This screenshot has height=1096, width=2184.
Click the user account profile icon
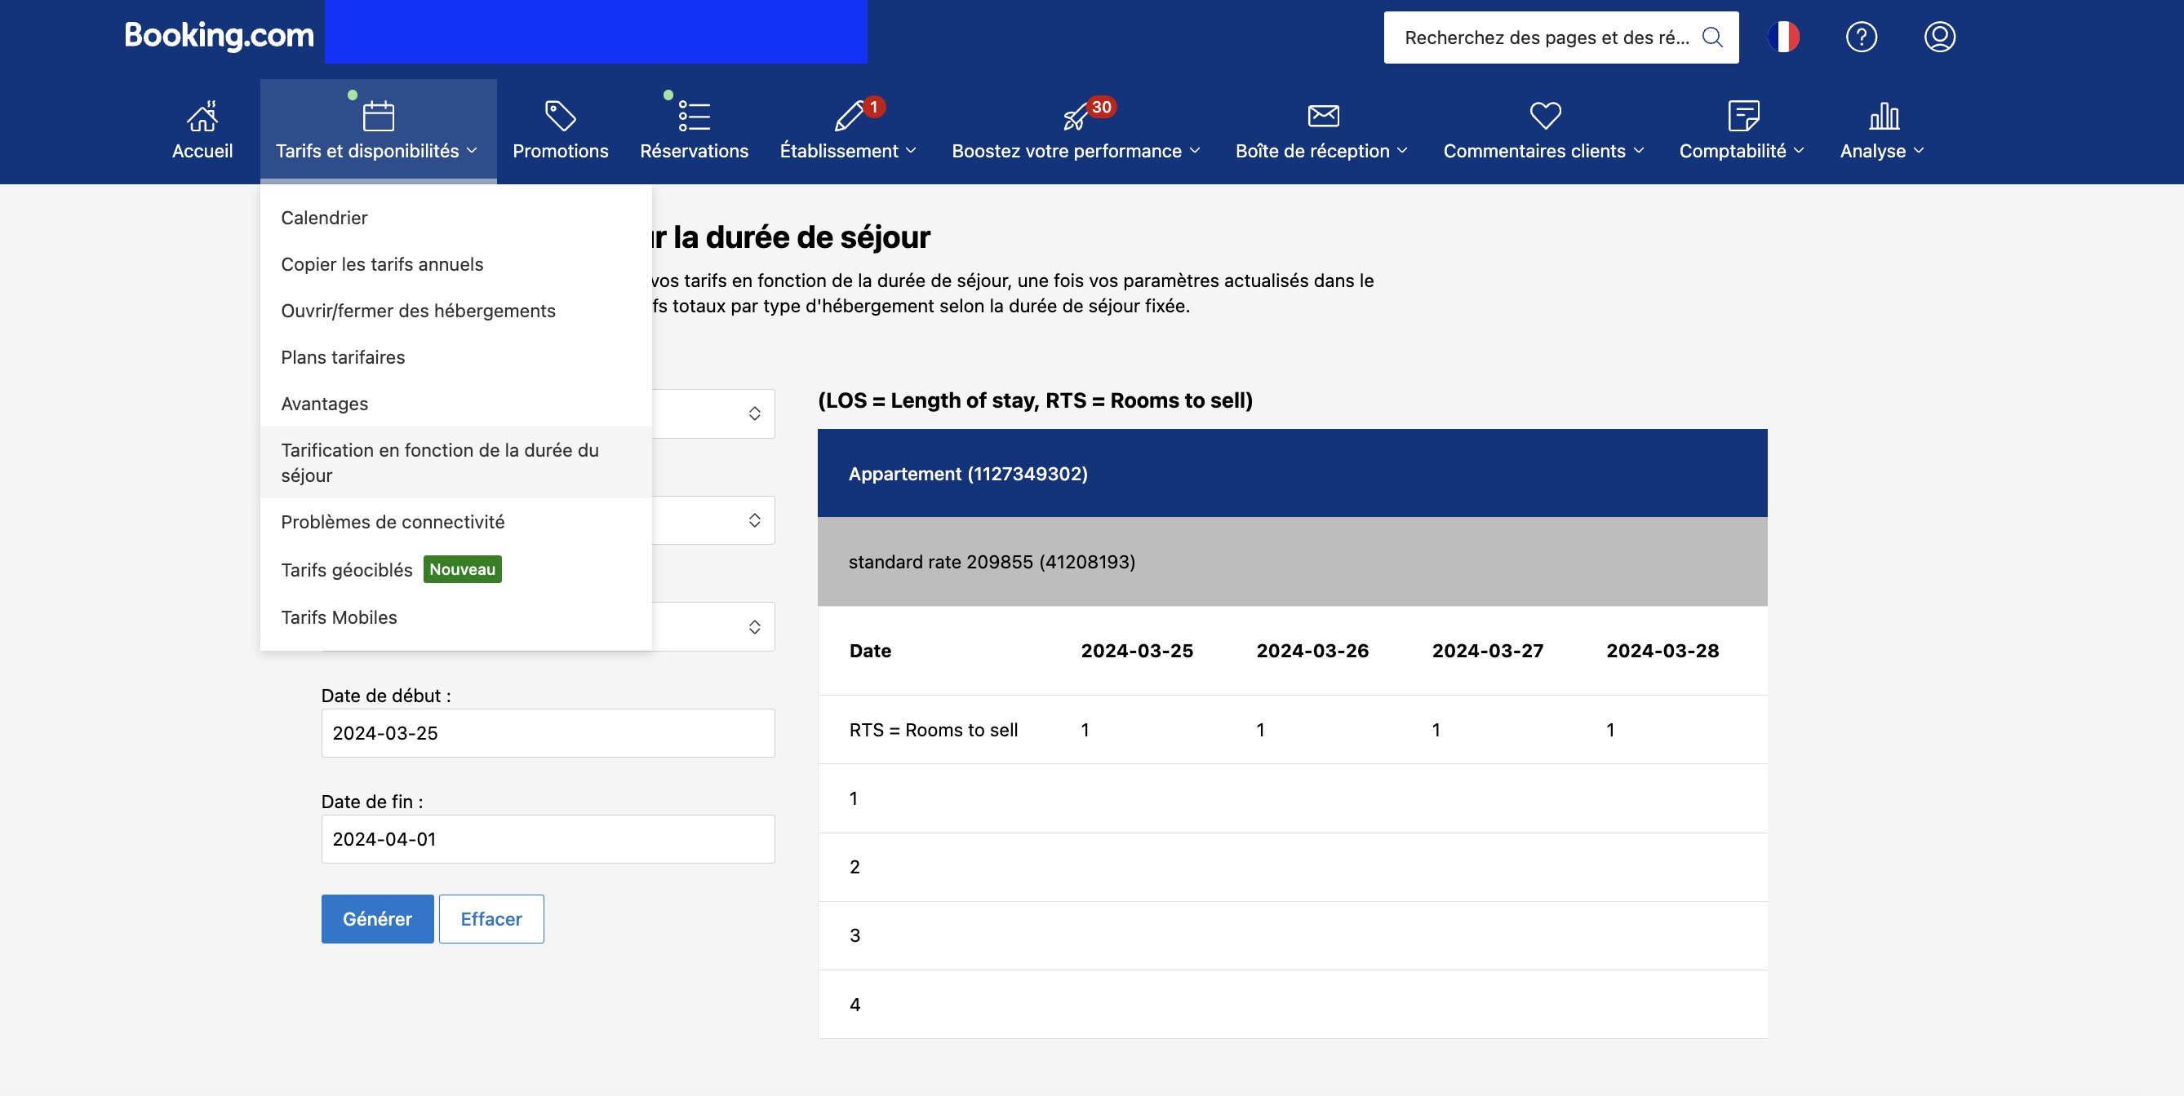(x=1939, y=38)
